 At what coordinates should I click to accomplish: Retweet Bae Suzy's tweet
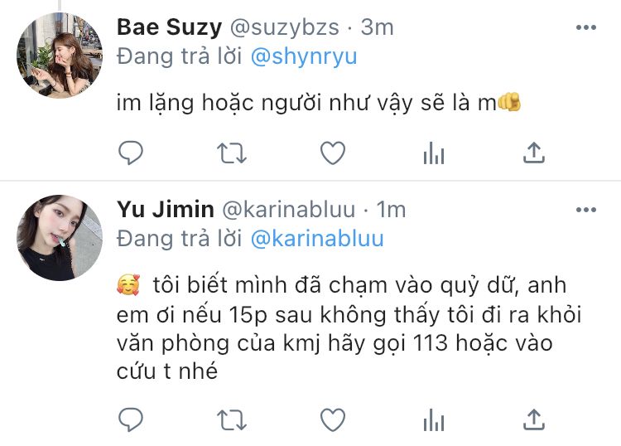coord(232,153)
